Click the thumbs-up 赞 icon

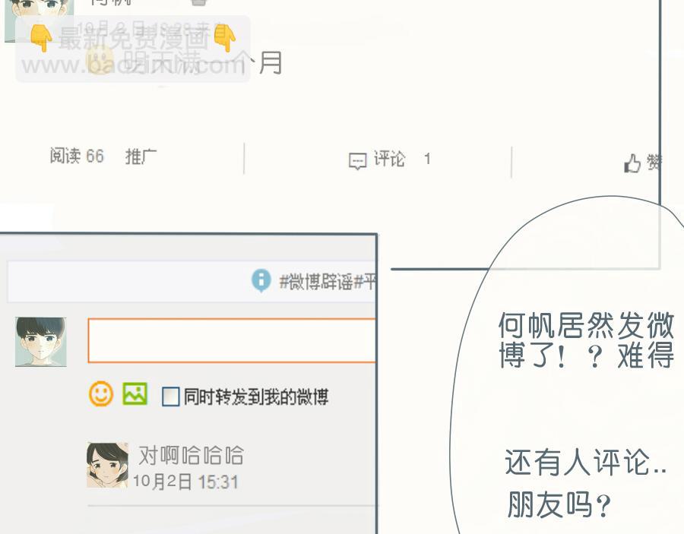pyautogui.click(x=632, y=163)
